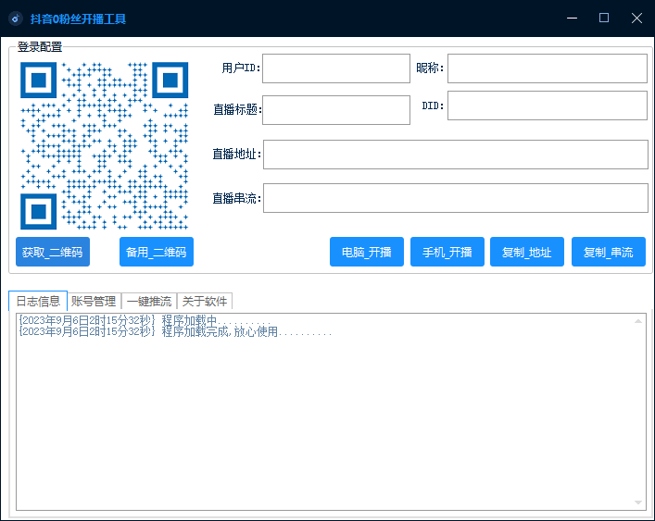Focus the 昵称 input field
Screen dimensions: 655x521
point(548,68)
